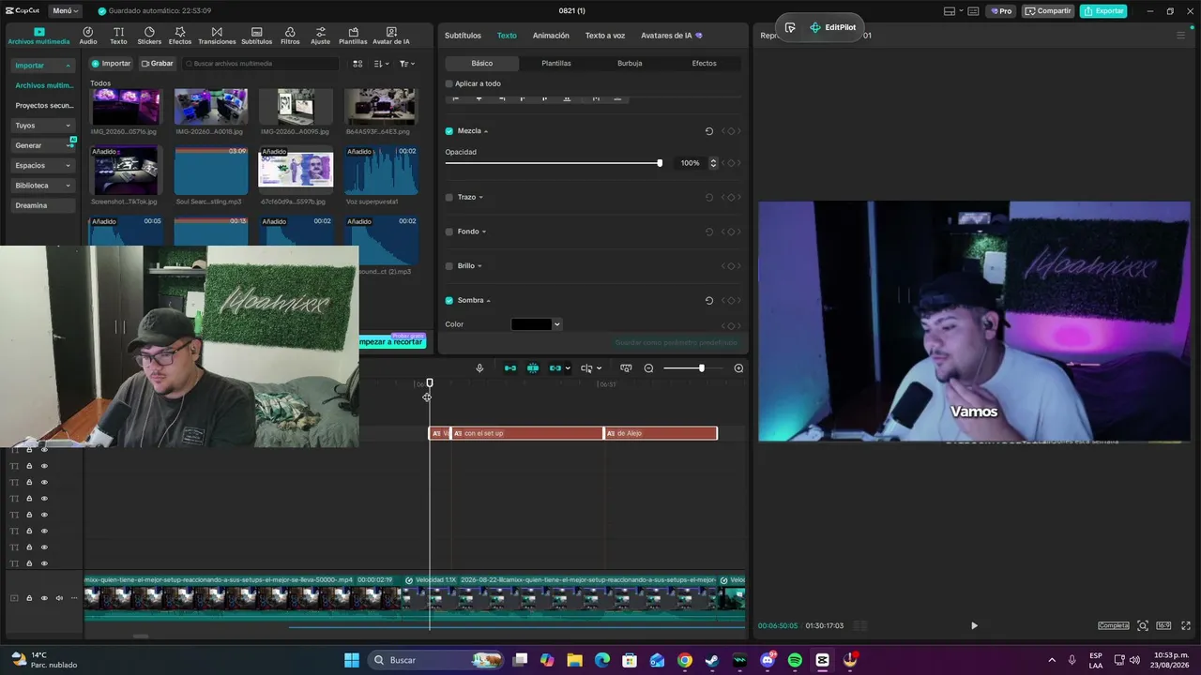Open the Transiciones panel
Screen dimensions: 1201x675
217,37
